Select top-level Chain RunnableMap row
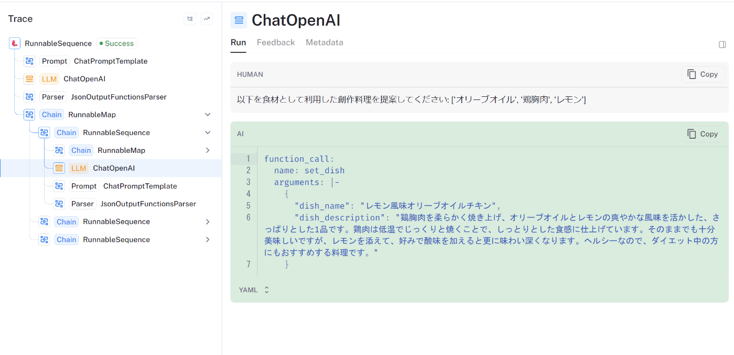Image resolution: width=734 pixels, height=355 pixels. pos(111,115)
